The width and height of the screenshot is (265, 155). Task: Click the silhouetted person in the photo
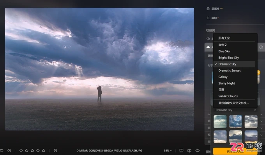point(99,94)
